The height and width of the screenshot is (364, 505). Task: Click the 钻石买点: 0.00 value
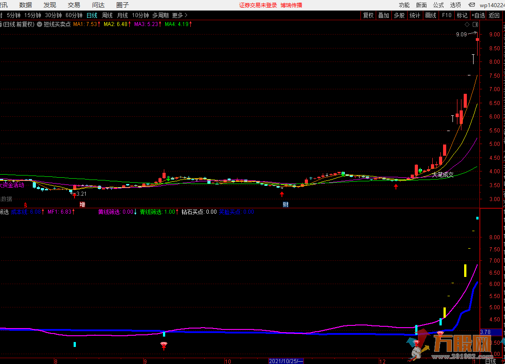(199, 212)
